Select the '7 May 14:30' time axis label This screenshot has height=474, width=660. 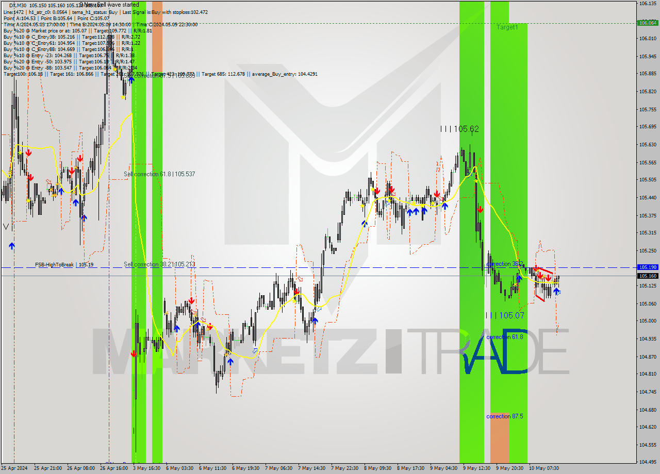click(x=312, y=468)
